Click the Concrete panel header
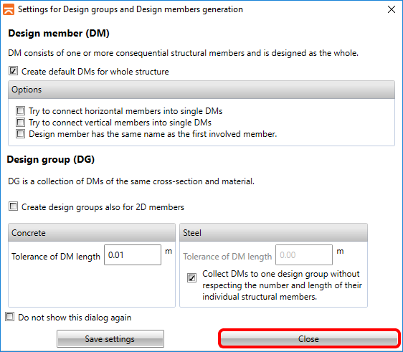Image resolution: width=403 pixels, height=352 pixels. [x=92, y=232]
